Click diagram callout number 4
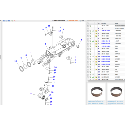Image resolution: width=125 pixels, height=125 pixels. click(x=81, y=40)
